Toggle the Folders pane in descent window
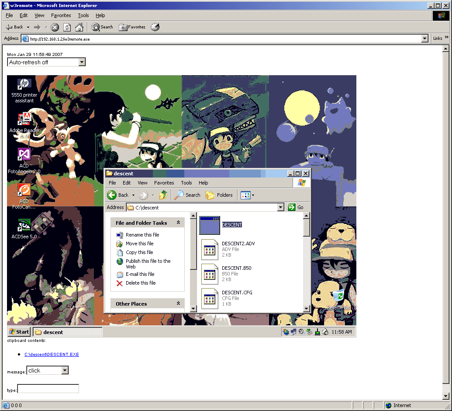This screenshot has height=411, width=452. [x=219, y=195]
